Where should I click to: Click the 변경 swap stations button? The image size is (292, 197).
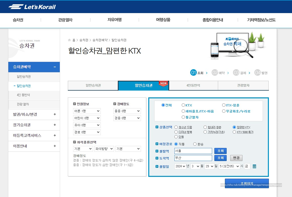click(x=236, y=158)
